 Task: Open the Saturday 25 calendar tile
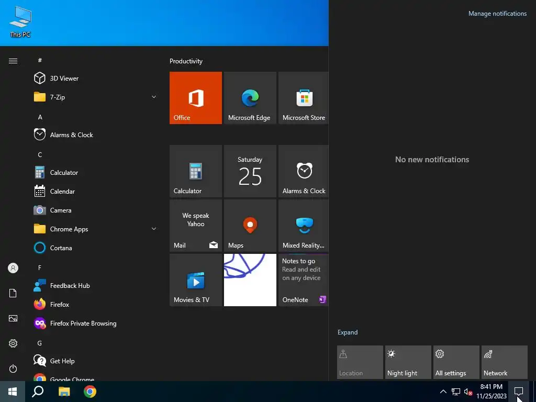click(x=250, y=171)
